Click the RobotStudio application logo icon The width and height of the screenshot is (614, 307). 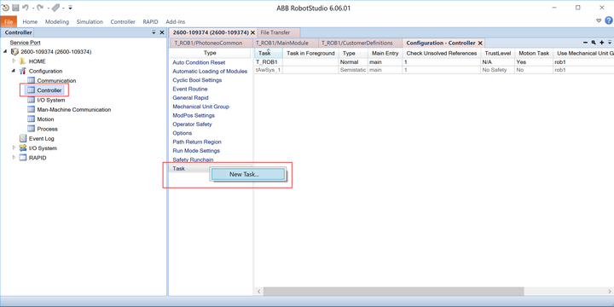[x=5, y=8]
